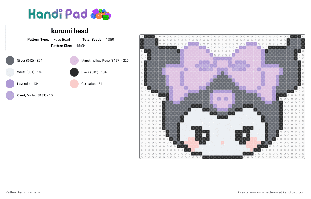Click the '45x34' size value
The image size is (311, 199).
point(81,46)
